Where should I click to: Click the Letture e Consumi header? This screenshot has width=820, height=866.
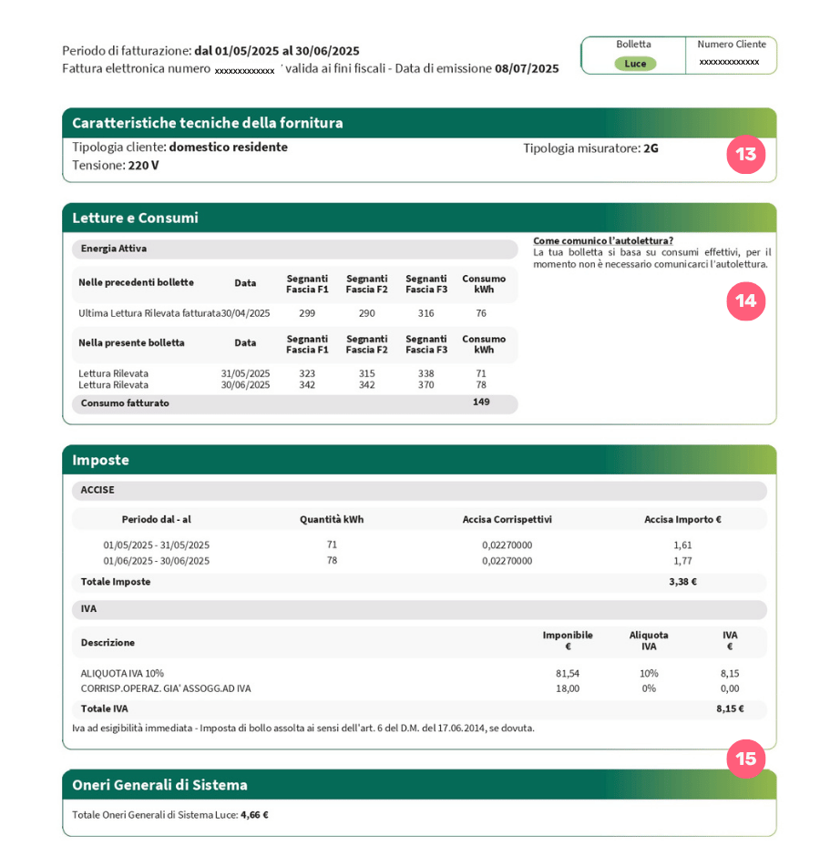(135, 218)
